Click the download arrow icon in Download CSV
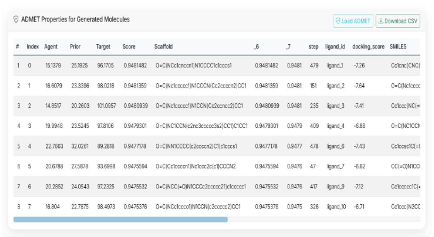434x237 pixels. [x=381, y=21]
